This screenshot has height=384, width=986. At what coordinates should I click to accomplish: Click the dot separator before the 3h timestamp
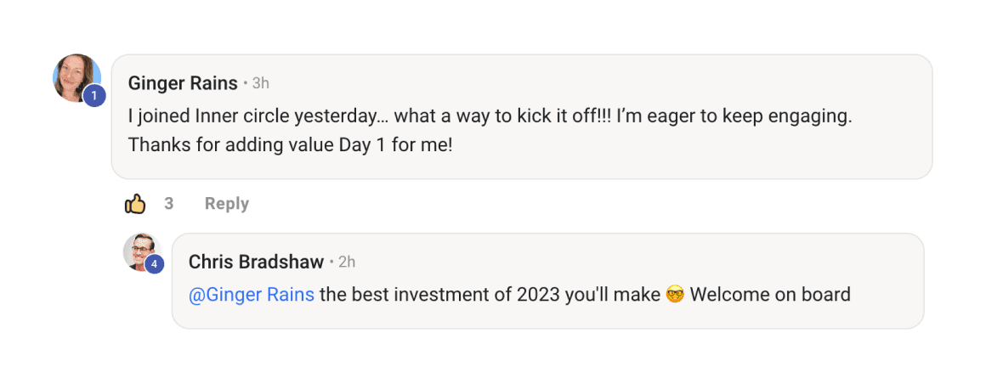(x=246, y=83)
